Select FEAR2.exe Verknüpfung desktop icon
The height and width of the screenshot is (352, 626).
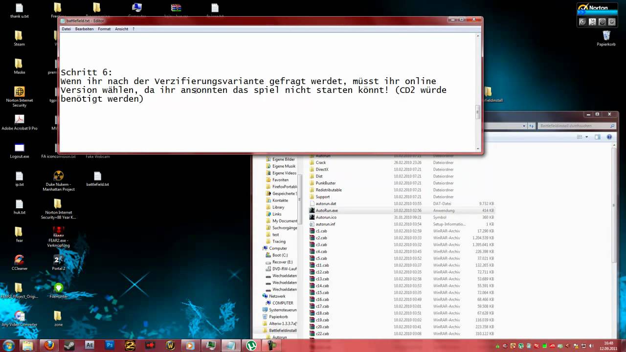click(x=58, y=237)
